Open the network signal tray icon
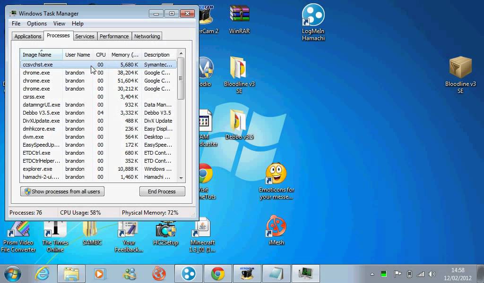The image size is (484, 283). (421, 274)
